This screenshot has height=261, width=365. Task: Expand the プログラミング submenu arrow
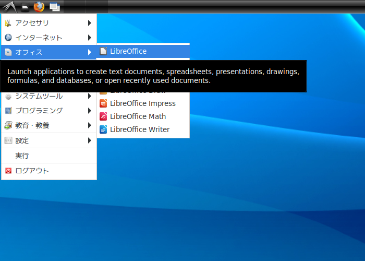(x=90, y=111)
